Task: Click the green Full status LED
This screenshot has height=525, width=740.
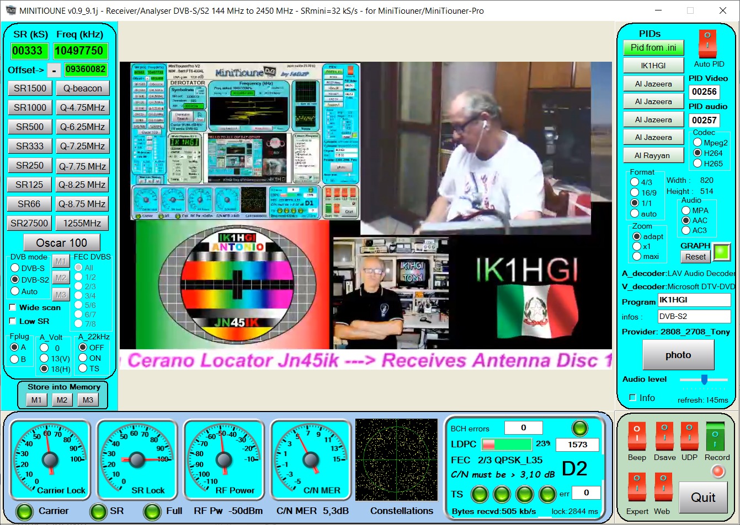Action: (152, 512)
